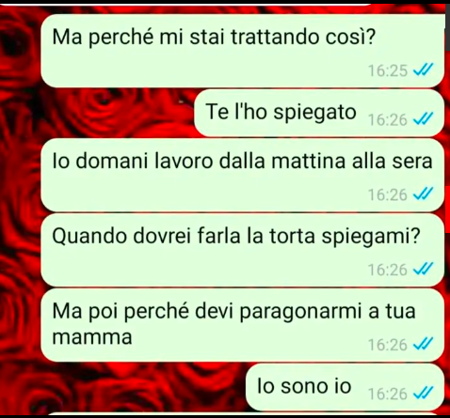Tap blue ticks on the "paragonarmi a tua mamma" message
The width and height of the screenshot is (450, 418).
pyautogui.click(x=423, y=344)
